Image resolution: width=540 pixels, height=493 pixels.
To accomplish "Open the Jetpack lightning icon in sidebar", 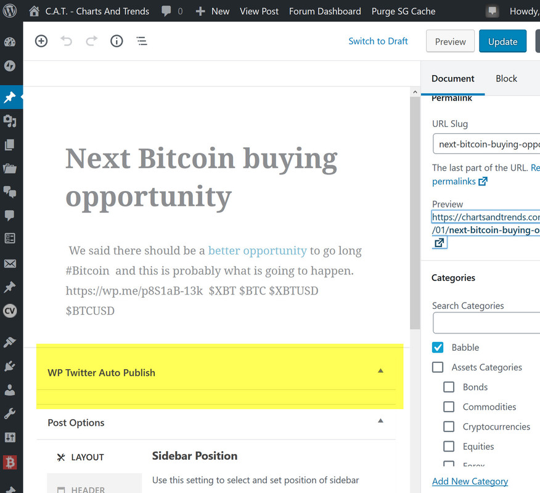I will [x=10, y=66].
